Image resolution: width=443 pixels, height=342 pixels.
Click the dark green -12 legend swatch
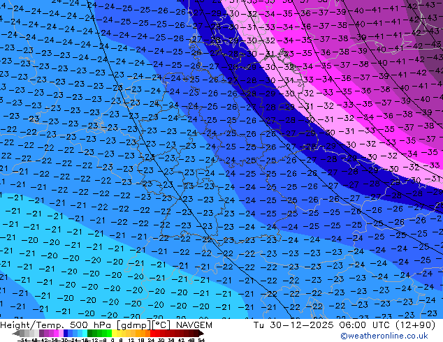coord(90,333)
